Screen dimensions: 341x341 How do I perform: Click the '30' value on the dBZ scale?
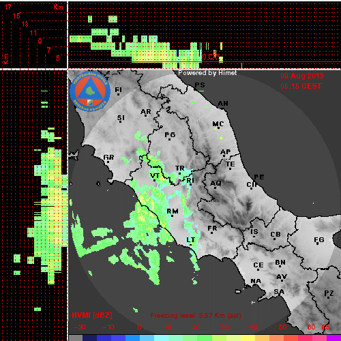click(x=224, y=327)
